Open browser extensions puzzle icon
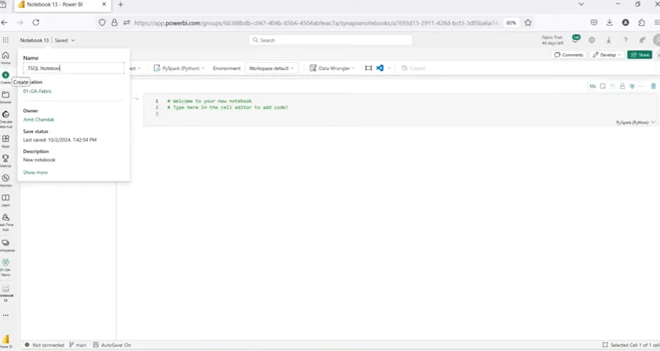The height and width of the screenshot is (351, 660). (x=642, y=22)
